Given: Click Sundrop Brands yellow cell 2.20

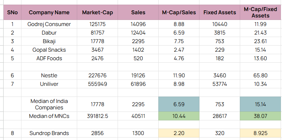Looking at the screenshot, I should [x=179, y=133].
